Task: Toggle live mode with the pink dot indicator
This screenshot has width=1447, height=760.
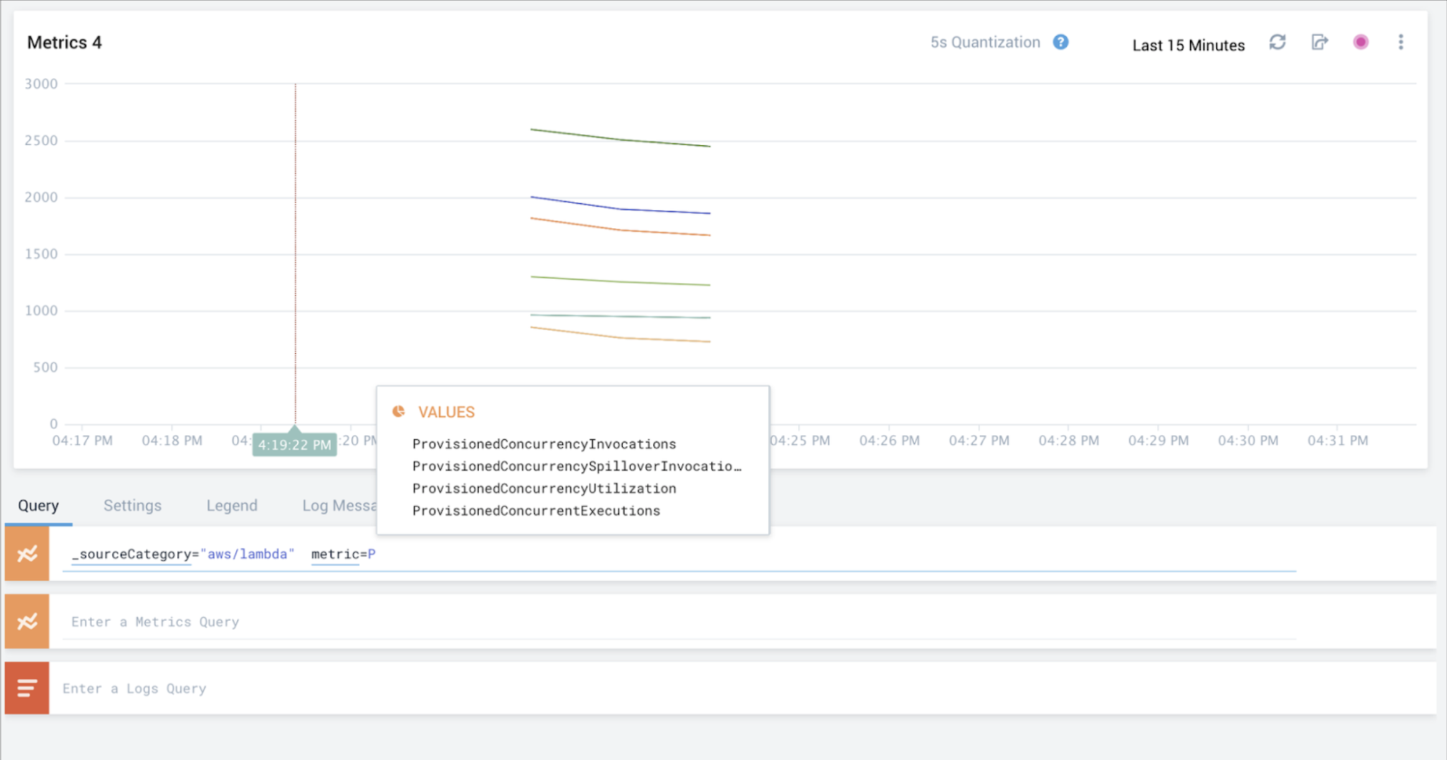Action: point(1360,42)
